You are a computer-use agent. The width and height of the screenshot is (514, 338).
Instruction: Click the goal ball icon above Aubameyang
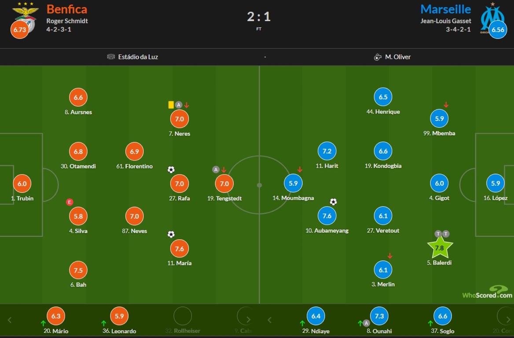tap(333, 202)
